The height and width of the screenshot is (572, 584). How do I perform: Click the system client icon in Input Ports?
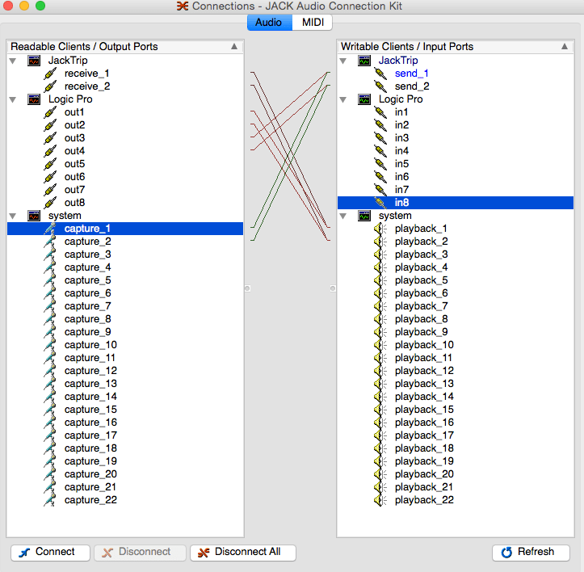(364, 216)
